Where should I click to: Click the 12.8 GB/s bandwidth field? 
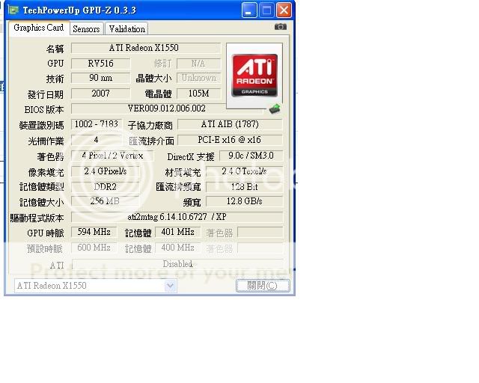(244, 201)
